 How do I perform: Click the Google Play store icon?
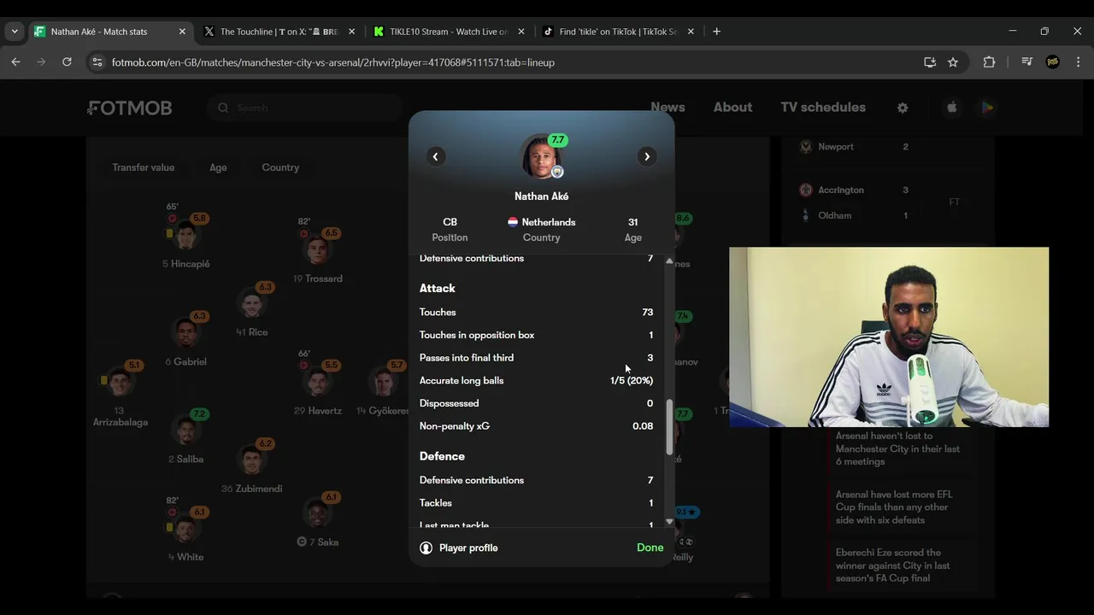coord(987,108)
